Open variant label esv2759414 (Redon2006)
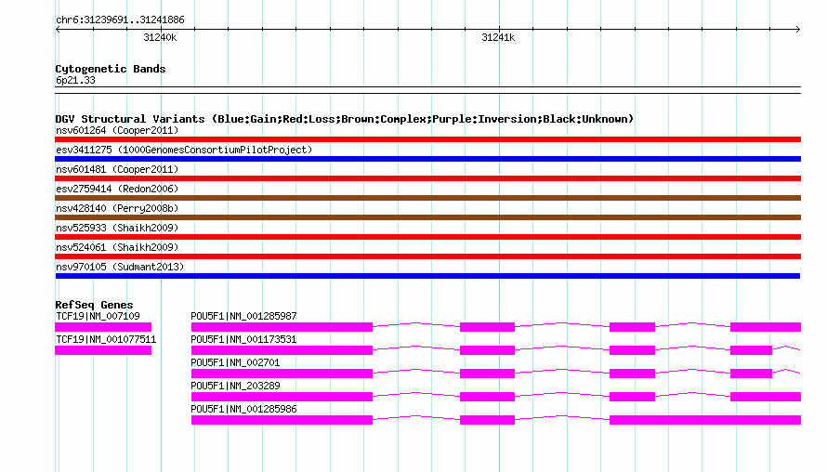Image resolution: width=827 pixels, height=472 pixels. click(x=117, y=189)
